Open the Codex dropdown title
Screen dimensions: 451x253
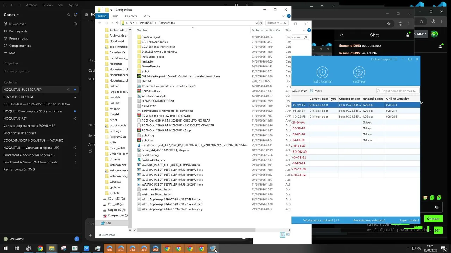click(x=11, y=15)
